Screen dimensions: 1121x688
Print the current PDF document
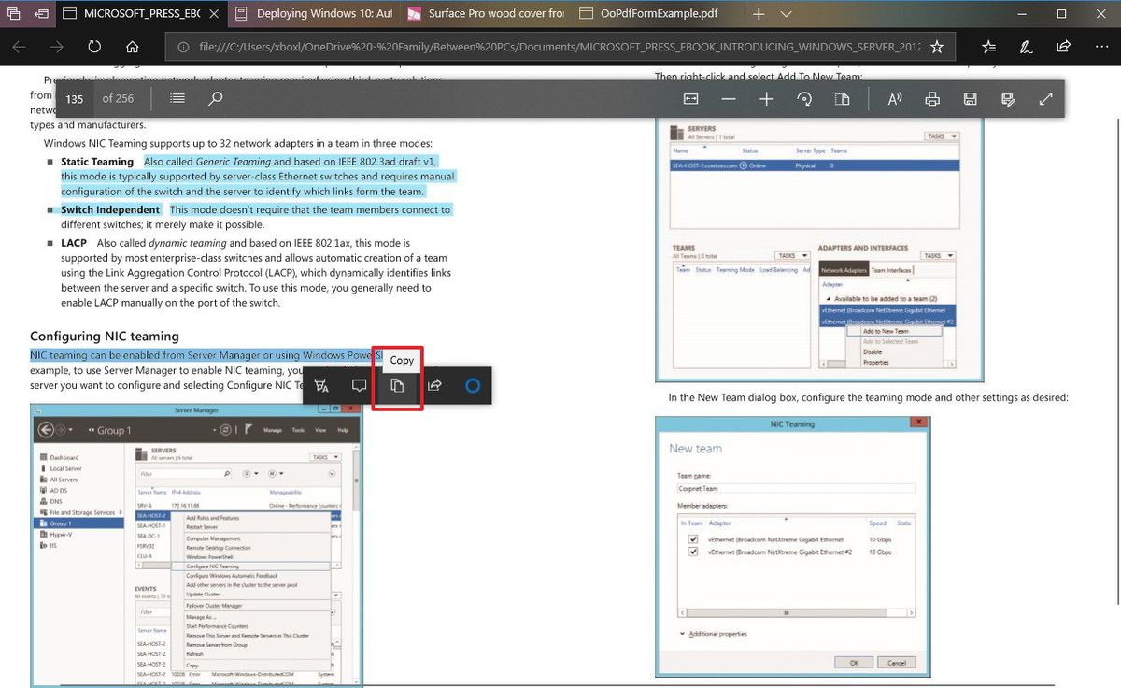click(x=931, y=98)
